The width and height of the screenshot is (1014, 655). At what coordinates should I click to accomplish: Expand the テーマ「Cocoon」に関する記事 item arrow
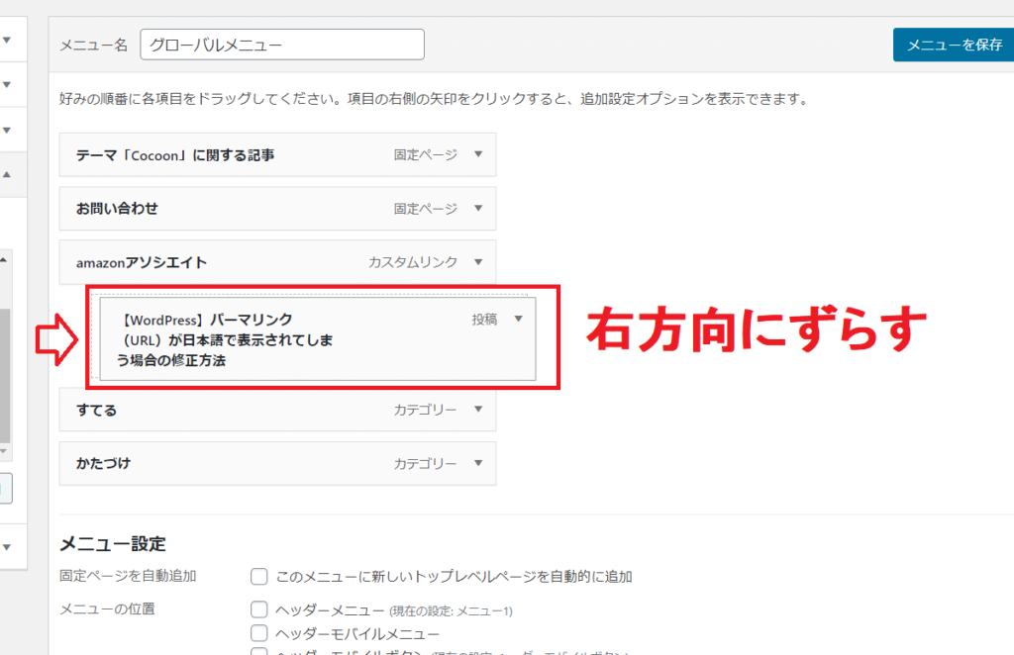point(478,154)
